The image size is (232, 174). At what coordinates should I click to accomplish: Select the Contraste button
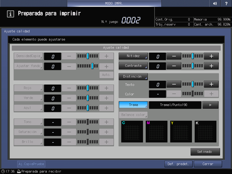click(133, 66)
